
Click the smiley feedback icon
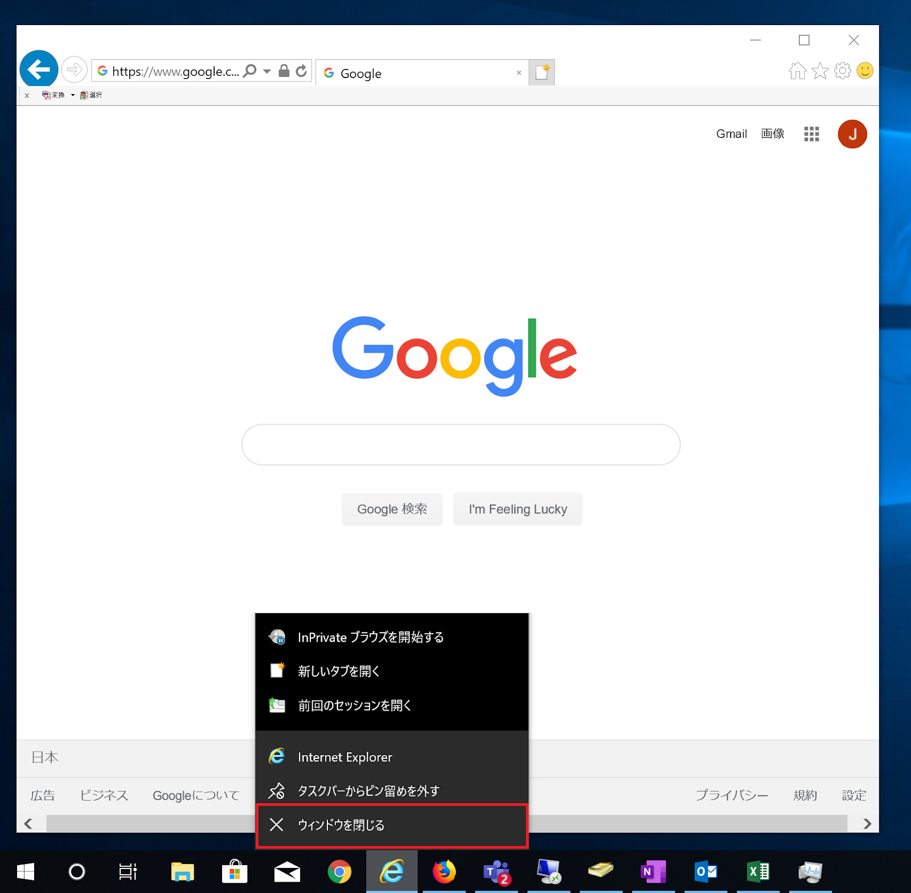[865, 71]
